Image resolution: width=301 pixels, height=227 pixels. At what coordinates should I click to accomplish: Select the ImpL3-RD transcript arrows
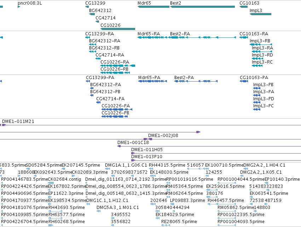click(x=257, y=58)
